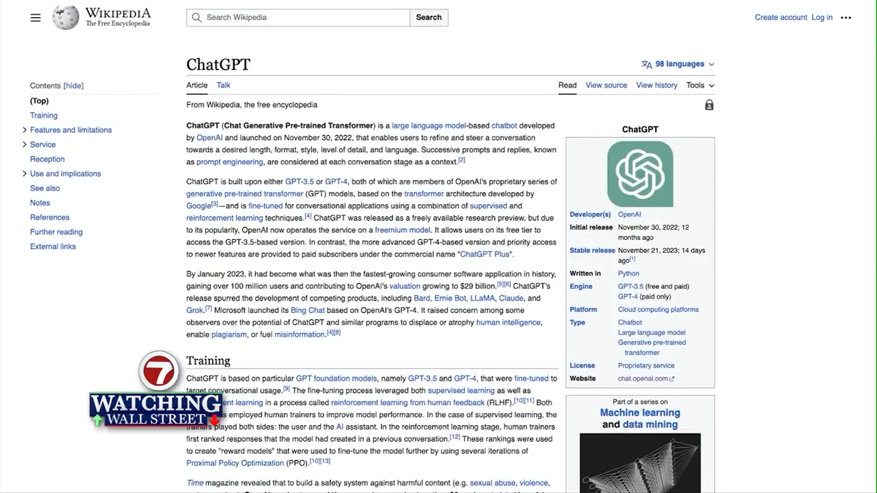Open the View history tab
877x493 pixels.
tap(656, 86)
